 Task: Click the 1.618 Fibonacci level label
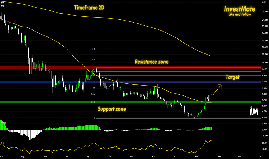click(93, 49)
